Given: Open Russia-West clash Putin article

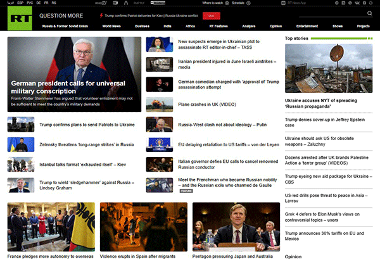Looking at the screenshot, I should 222,125.
